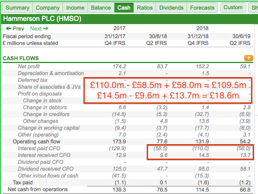Switch to the Company tab

point(48,8)
